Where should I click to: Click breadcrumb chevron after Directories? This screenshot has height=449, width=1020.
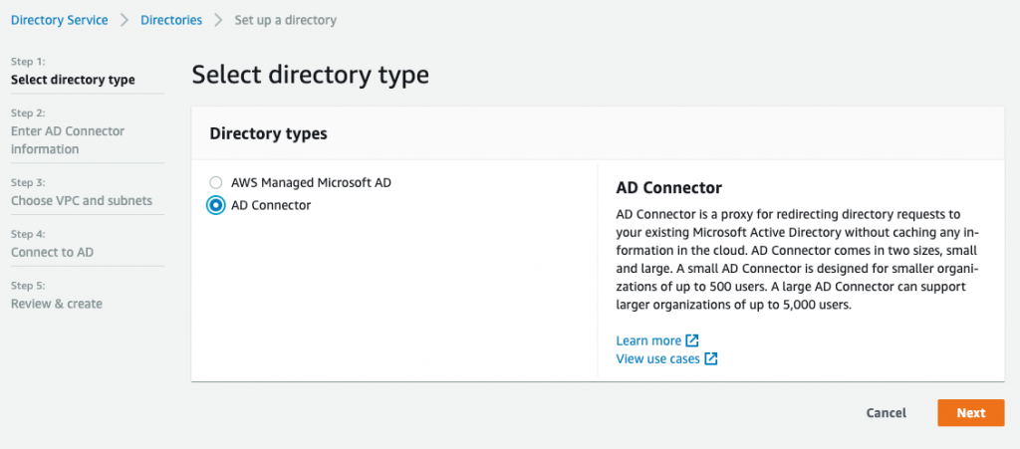tap(218, 20)
